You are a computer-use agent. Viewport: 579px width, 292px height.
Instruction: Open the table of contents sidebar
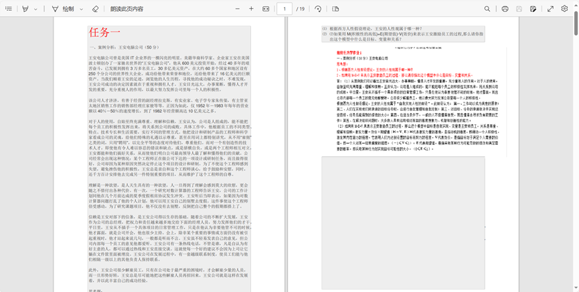coord(9,9)
